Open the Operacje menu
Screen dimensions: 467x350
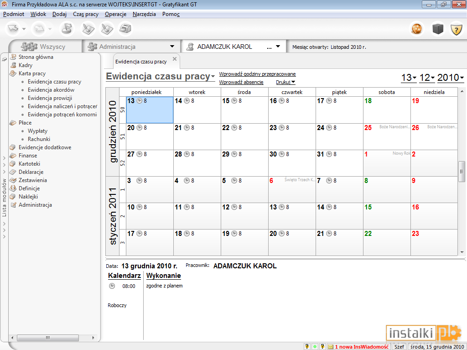[115, 14]
